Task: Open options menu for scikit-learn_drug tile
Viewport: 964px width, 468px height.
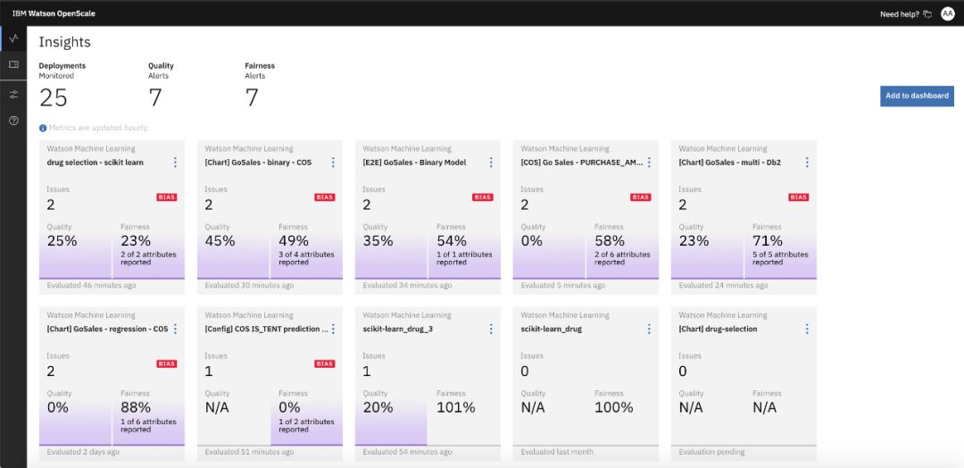Action: pyautogui.click(x=649, y=329)
